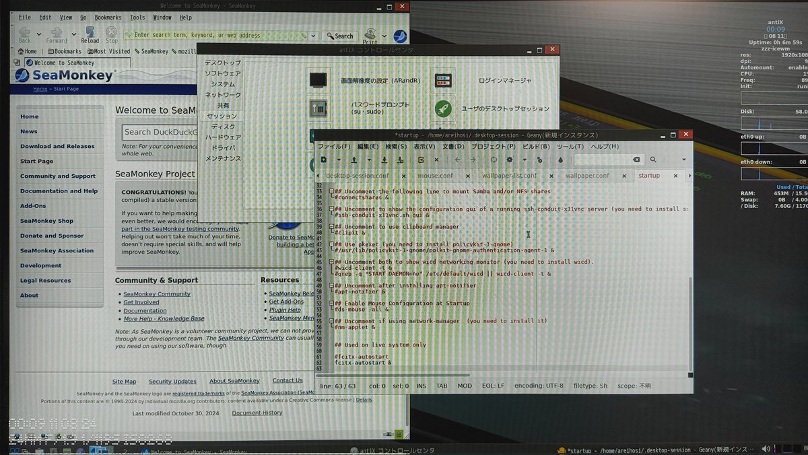
Task: Expand SeaMonkey Back history dropdown arrow
Action: (x=38, y=35)
